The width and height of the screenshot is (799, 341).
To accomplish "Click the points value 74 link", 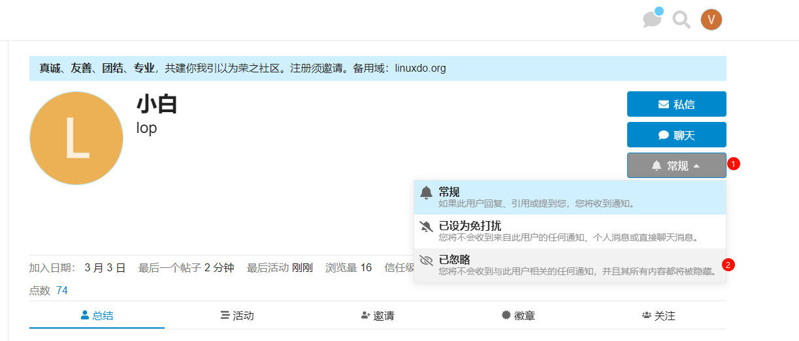I will [62, 290].
